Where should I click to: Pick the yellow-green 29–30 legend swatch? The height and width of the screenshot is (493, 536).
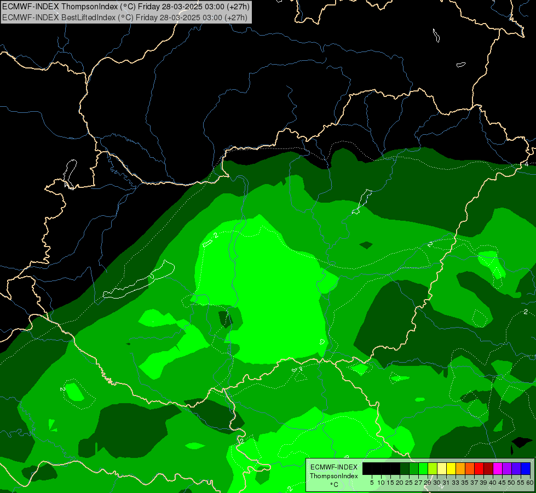tap(433, 468)
